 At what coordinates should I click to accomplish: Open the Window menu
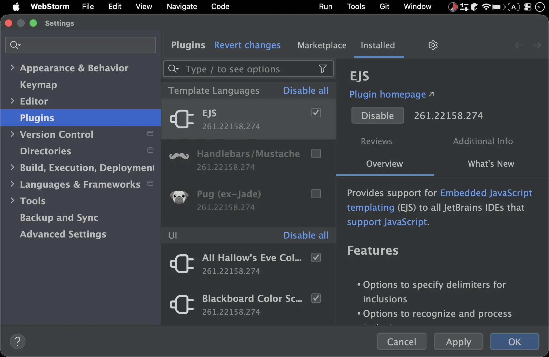417,6
